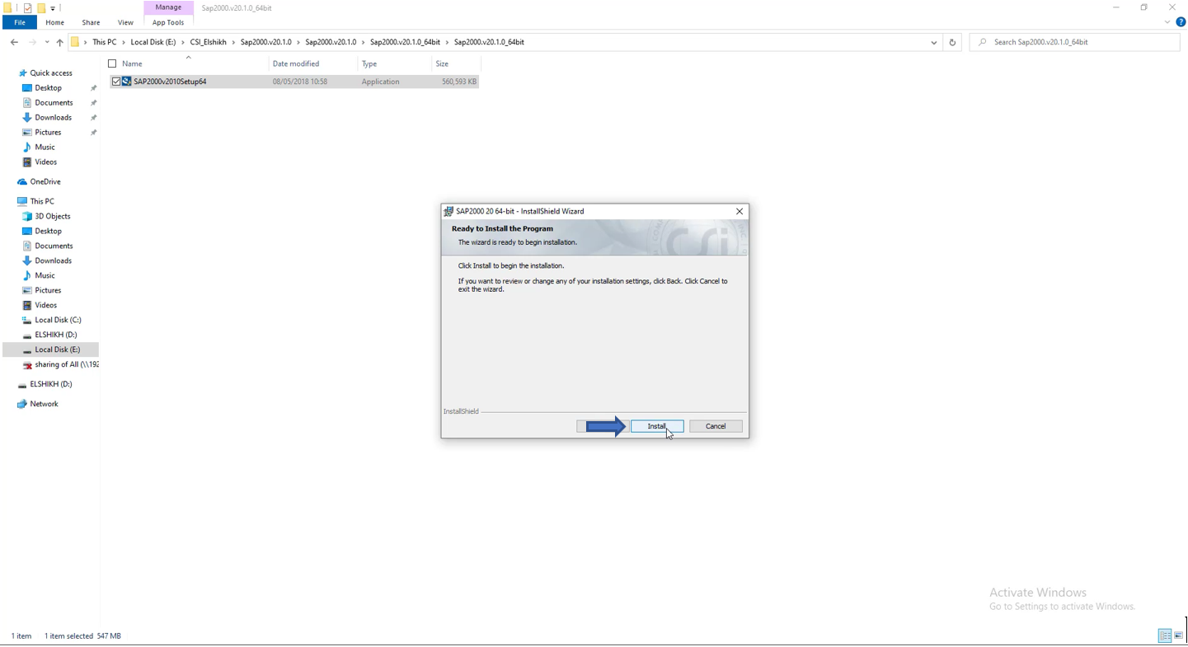1188x647 pixels.
Task: Open the File menu in Explorer
Action: (x=20, y=22)
